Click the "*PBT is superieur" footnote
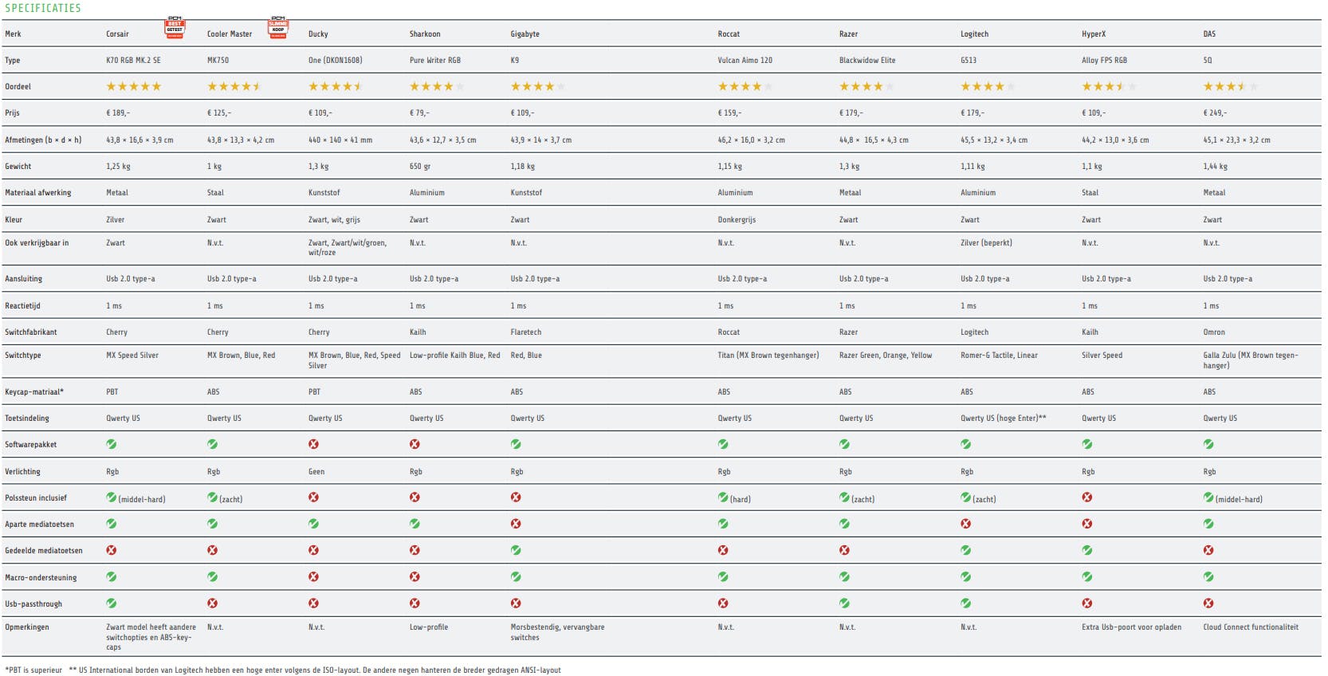This screenshot has height=676, width=1328. pos(33,670)
